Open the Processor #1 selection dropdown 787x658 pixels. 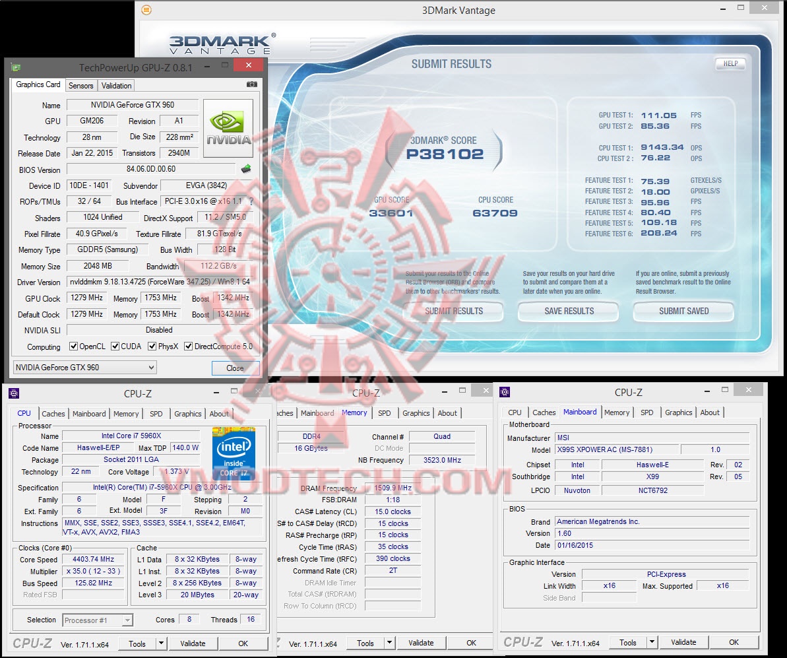[x=98, y=620]
